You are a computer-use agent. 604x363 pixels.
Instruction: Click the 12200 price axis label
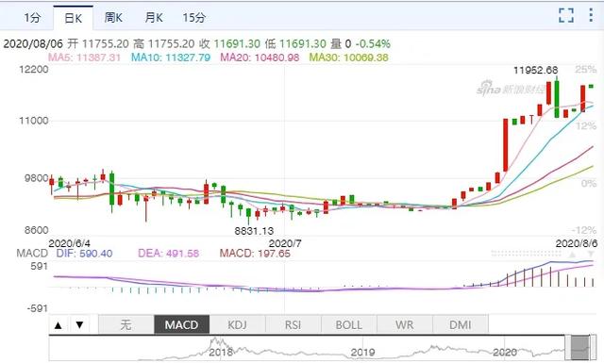coord(34,69)
